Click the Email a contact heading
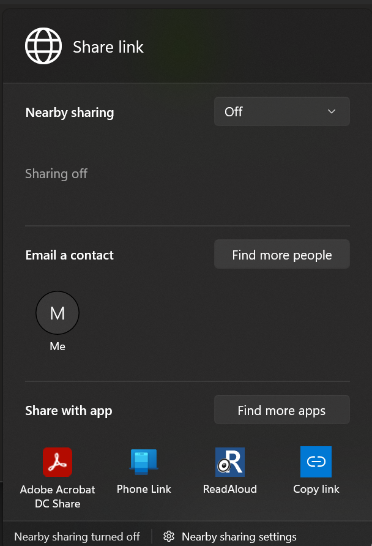 click(69, 255)
